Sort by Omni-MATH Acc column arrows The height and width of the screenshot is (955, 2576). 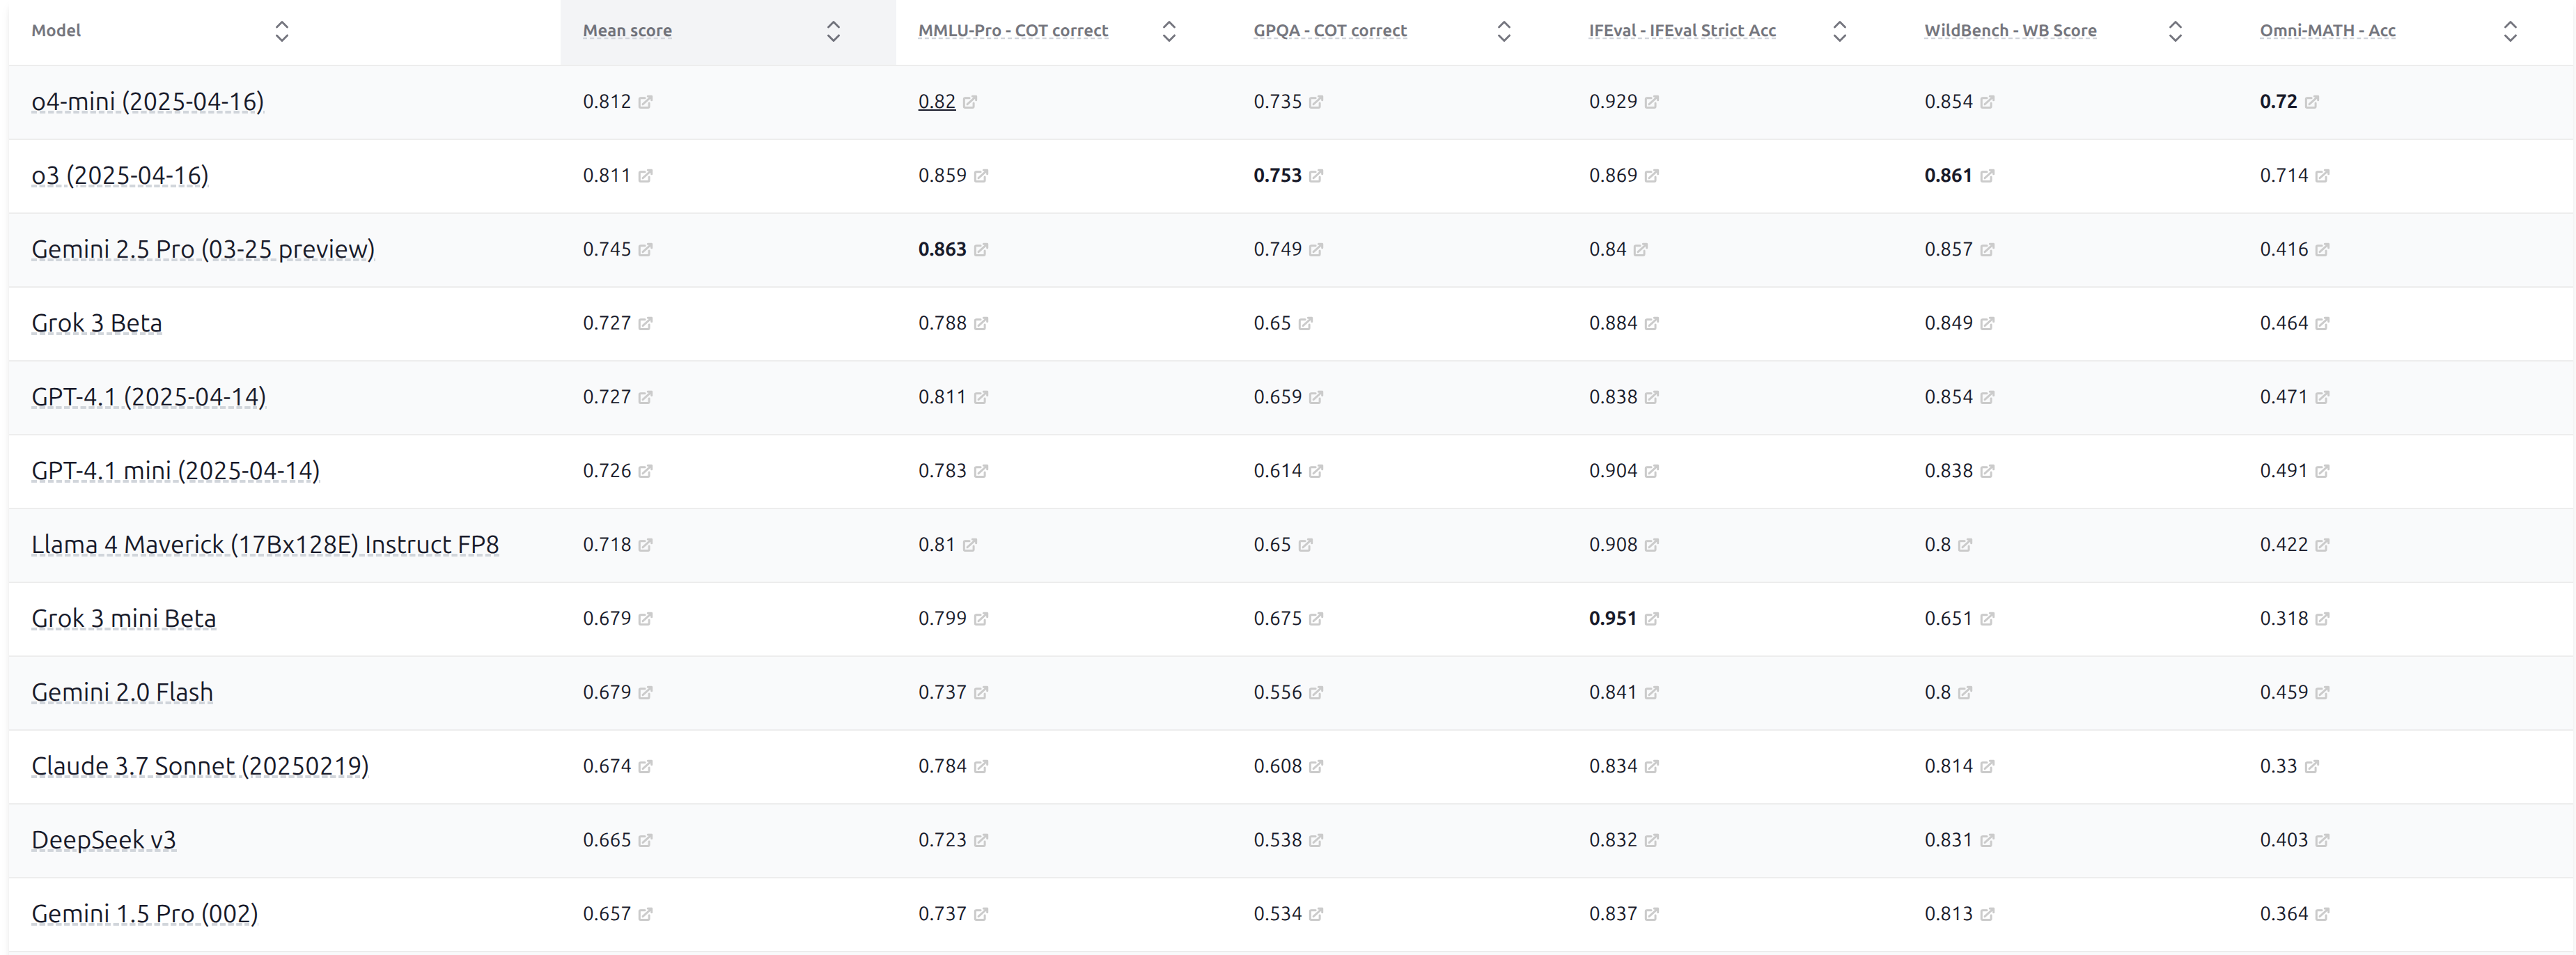click(2509, 31)
